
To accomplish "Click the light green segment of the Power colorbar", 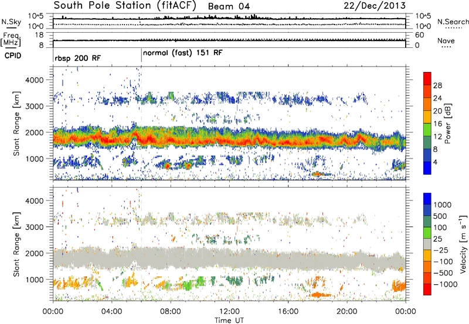I will click(427, 130).
